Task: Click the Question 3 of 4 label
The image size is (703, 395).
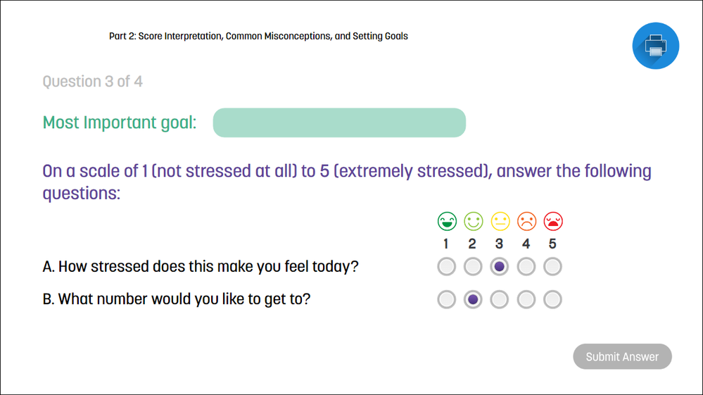Action: click(x=93, y=82)
